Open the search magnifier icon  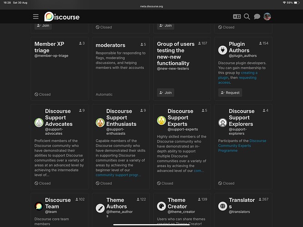pyautogui.click(x=247, y=17)
